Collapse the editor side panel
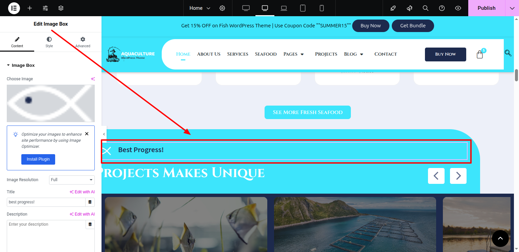 [104, 134]
